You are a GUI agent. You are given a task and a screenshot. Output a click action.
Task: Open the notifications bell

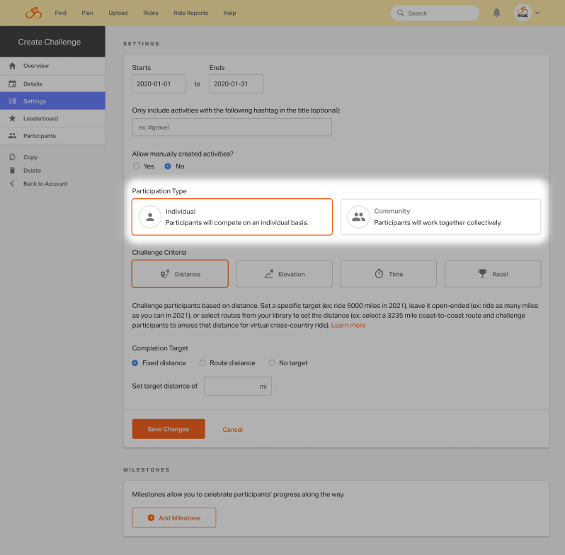[x=496, y=13]
